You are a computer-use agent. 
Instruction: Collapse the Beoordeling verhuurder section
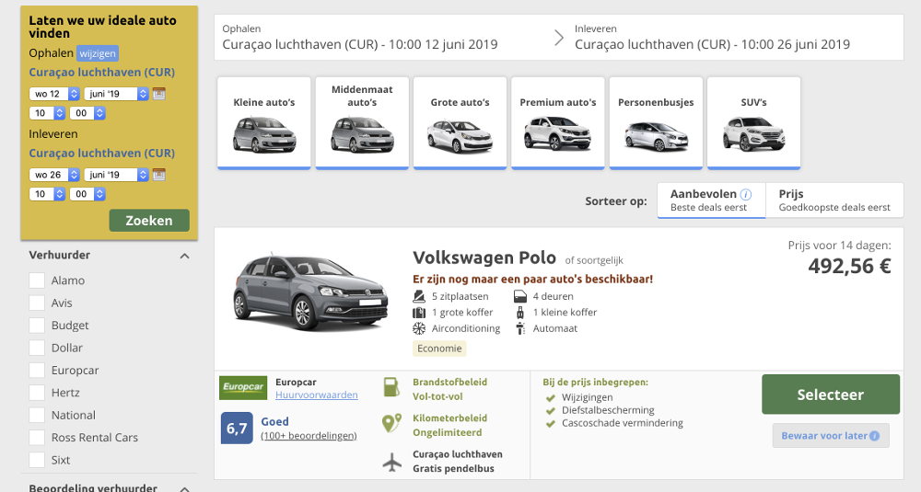184,488
